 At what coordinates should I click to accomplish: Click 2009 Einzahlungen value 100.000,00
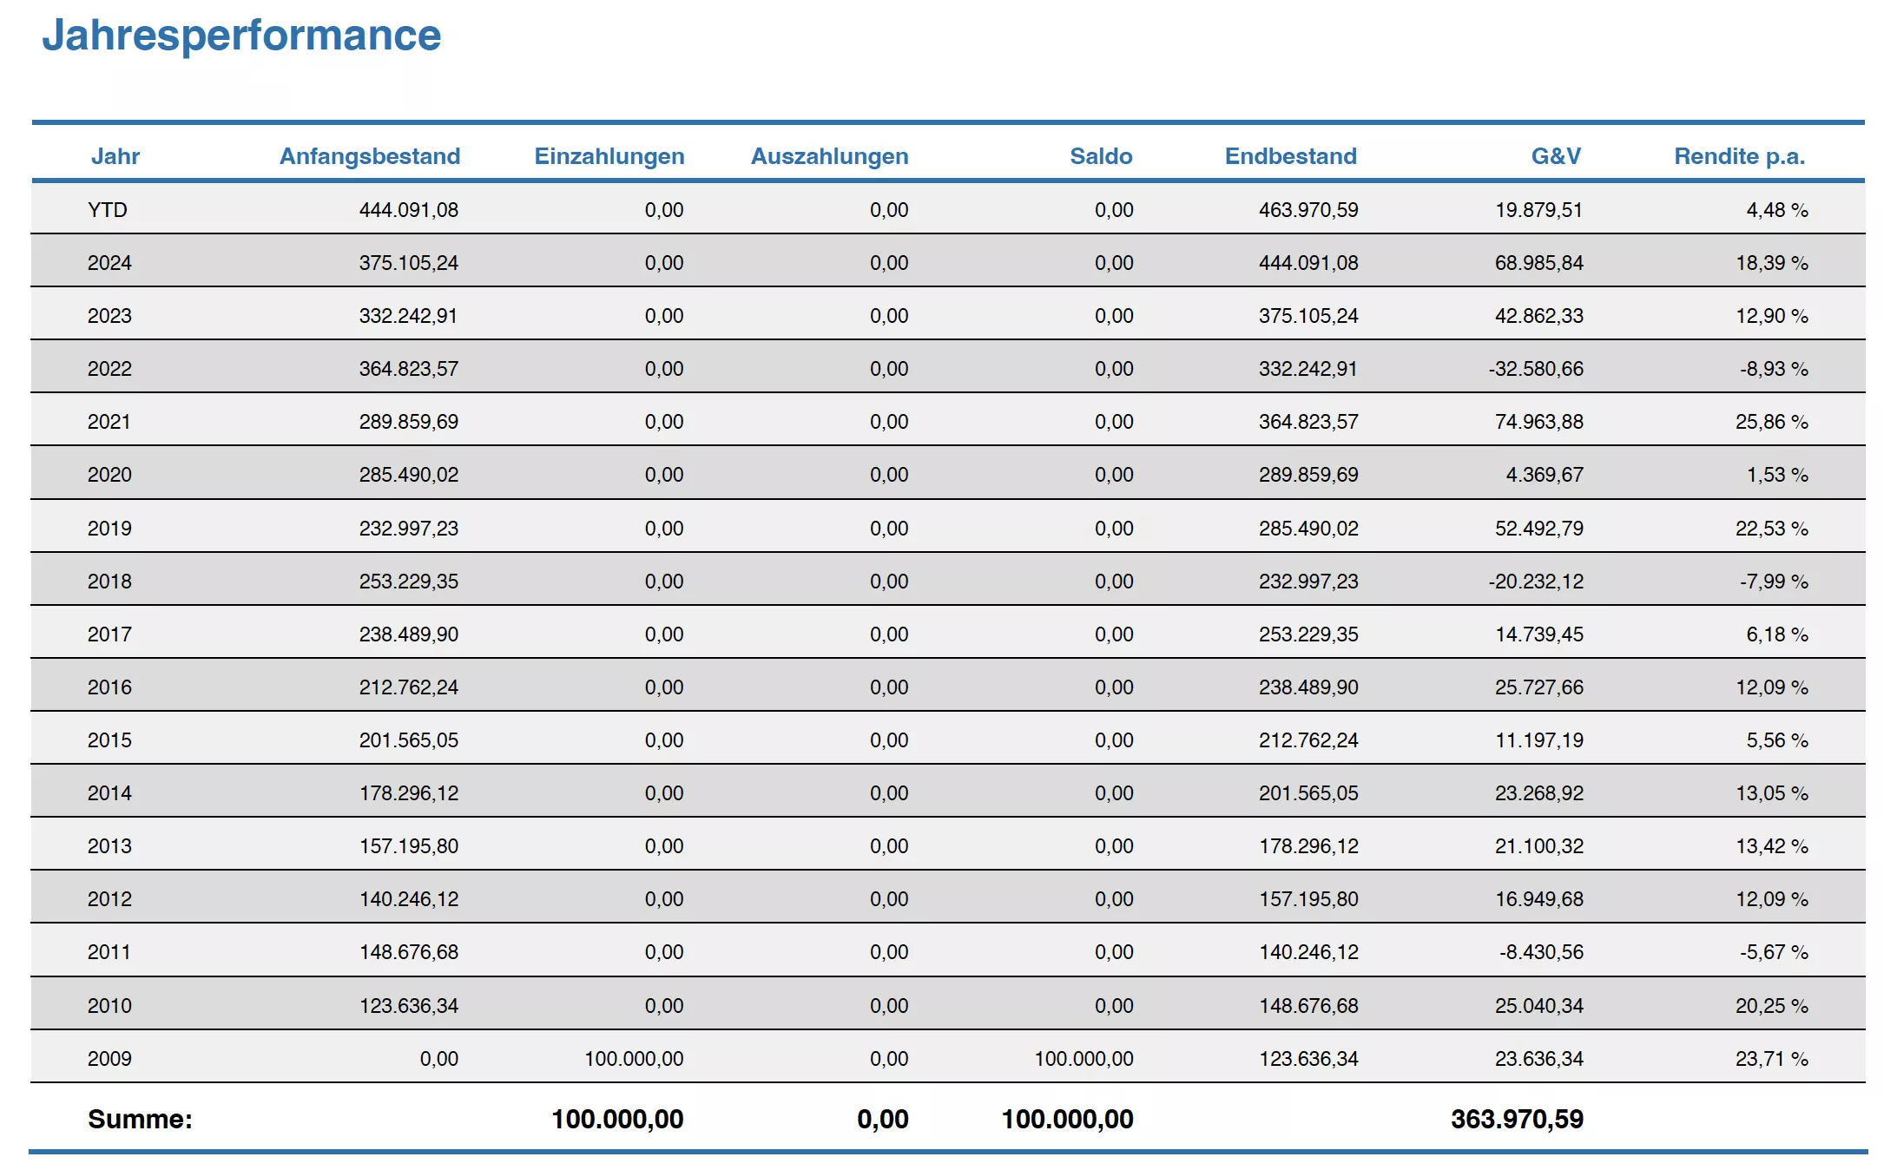[x=633, y=1059]
